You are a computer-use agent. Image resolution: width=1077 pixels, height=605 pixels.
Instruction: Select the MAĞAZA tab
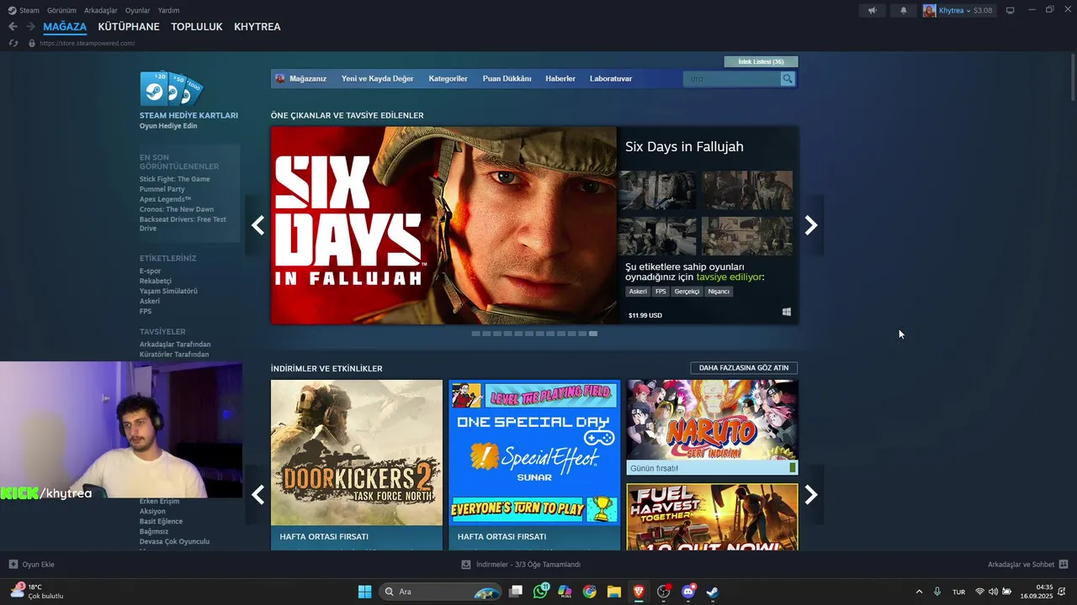pyautogui.click(x=65, y=27)
